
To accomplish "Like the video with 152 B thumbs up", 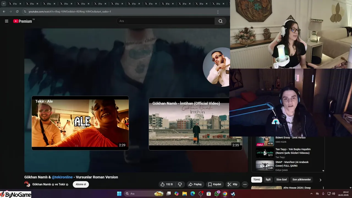I will click(x=167, y=184).
